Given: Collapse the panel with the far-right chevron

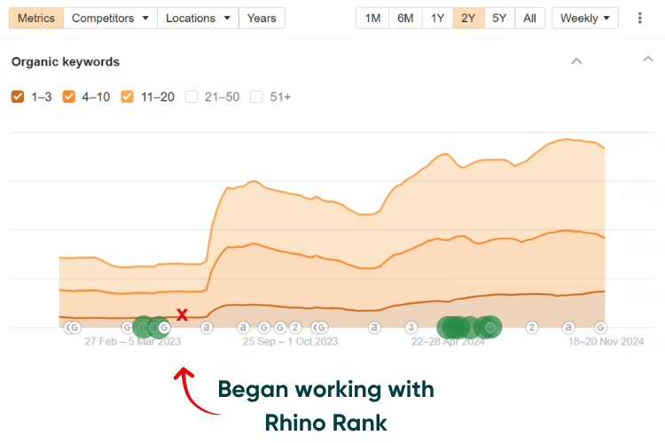Looking at the screenshot, I should point(647,59).
